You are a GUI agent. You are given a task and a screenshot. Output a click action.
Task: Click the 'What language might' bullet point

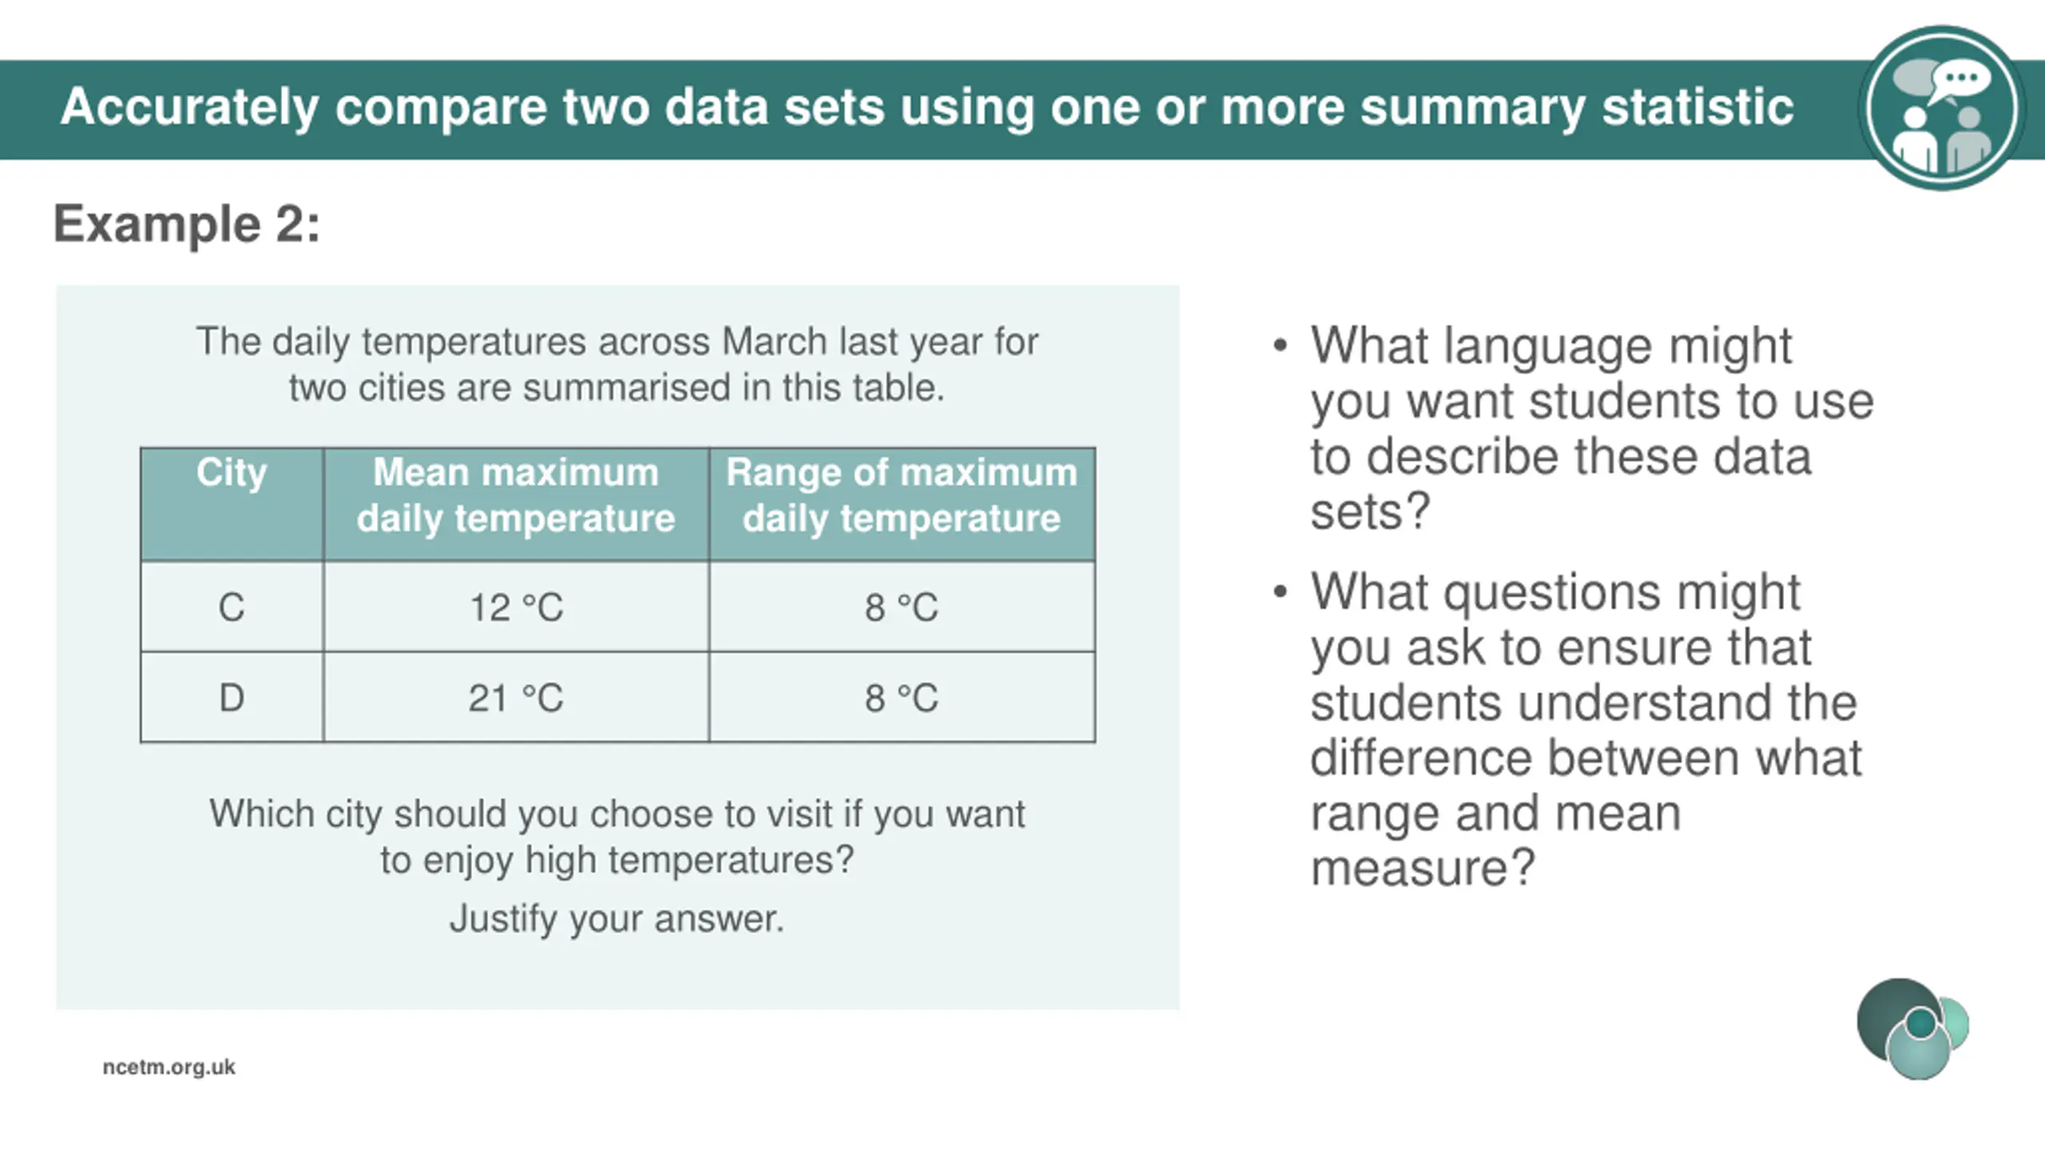tap(1574, 428)
